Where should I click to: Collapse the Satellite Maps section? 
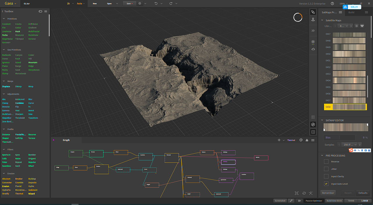pos(322,20)
